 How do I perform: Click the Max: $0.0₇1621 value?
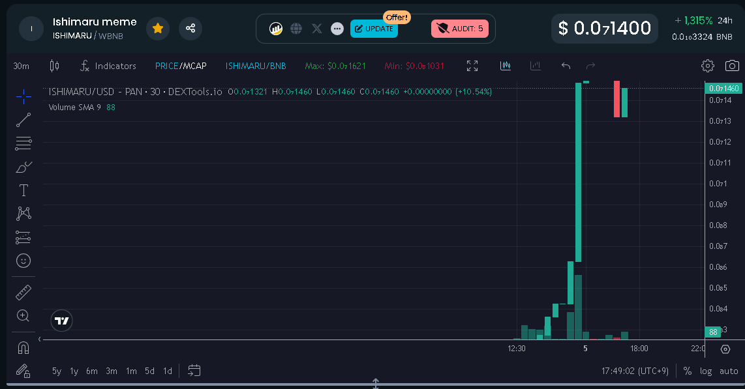tap(335, 66)
